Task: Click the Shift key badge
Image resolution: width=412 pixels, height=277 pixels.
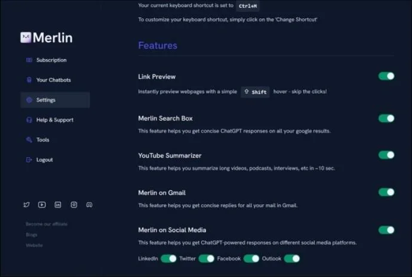Action: pyautogui.click(x=255, y=92)
